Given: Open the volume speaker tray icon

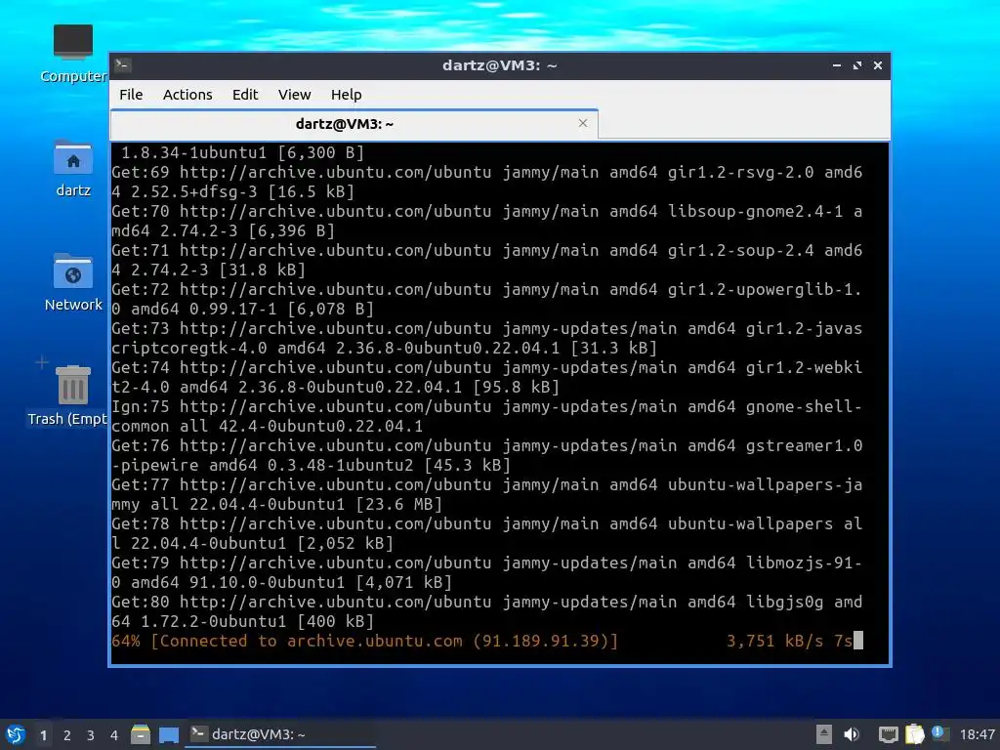Looking at the screenshot, I should [852, 734].
